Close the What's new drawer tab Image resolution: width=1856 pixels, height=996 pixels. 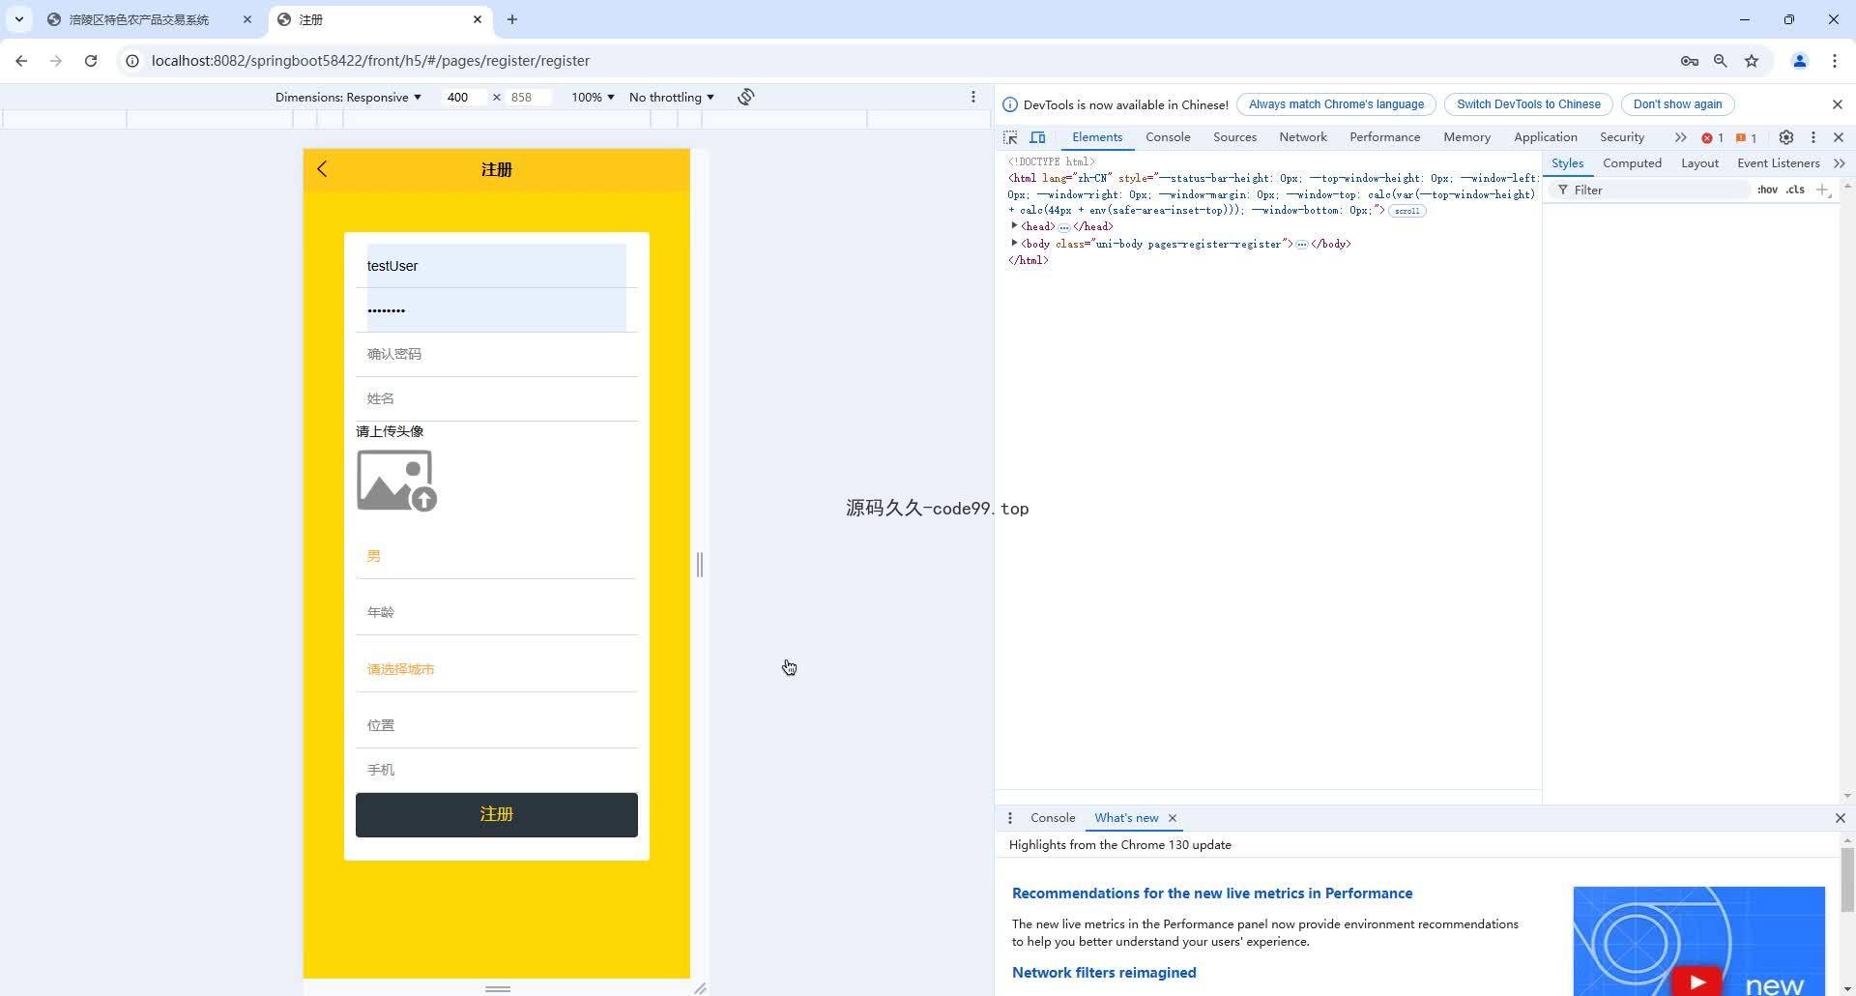pyautogui.click(x=1173, y=818)
